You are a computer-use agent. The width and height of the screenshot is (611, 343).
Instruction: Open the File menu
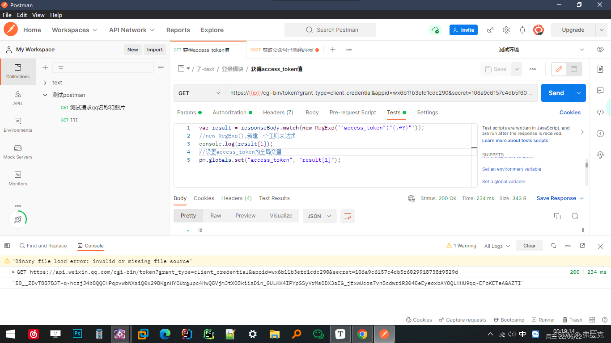click(7, 15)
